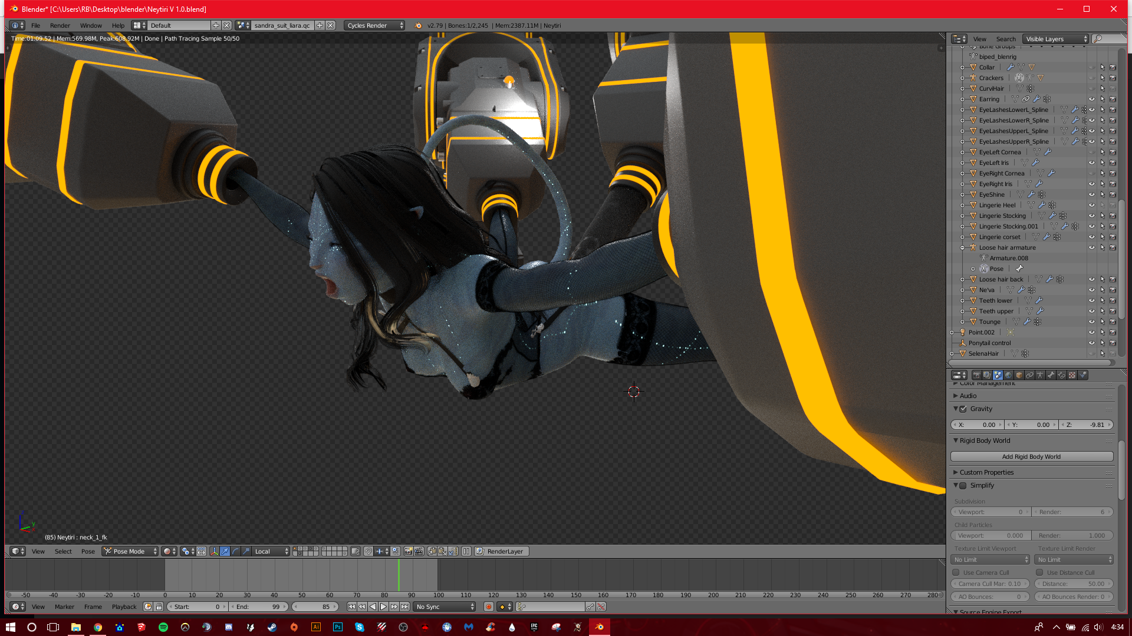The width and height of the screenshot is (1132, 636).
Task: Click Add Rigid Body World button
Action: (1032, 456)
